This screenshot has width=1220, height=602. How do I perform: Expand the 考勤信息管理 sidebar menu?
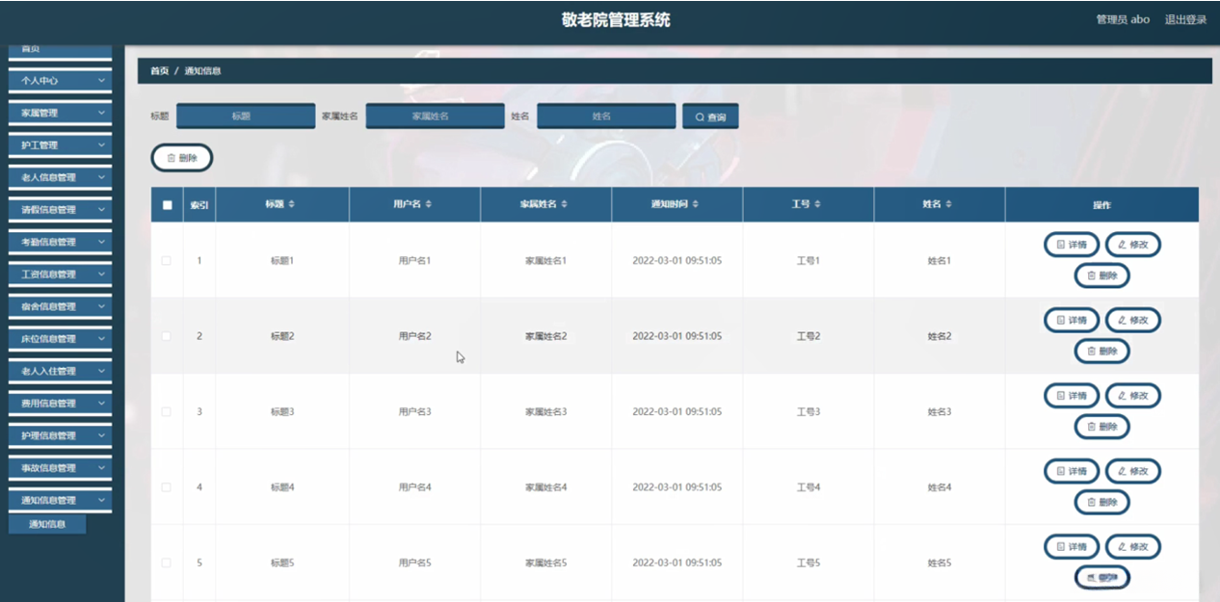point(60,242)
